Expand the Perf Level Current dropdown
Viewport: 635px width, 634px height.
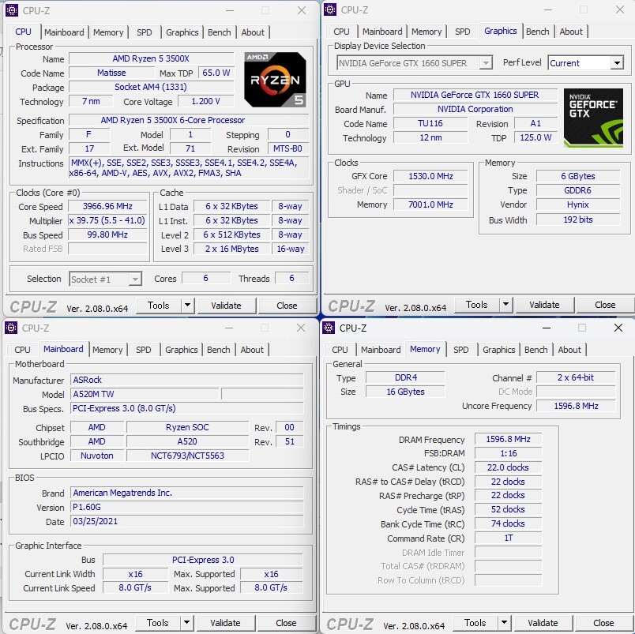[617, 63]
